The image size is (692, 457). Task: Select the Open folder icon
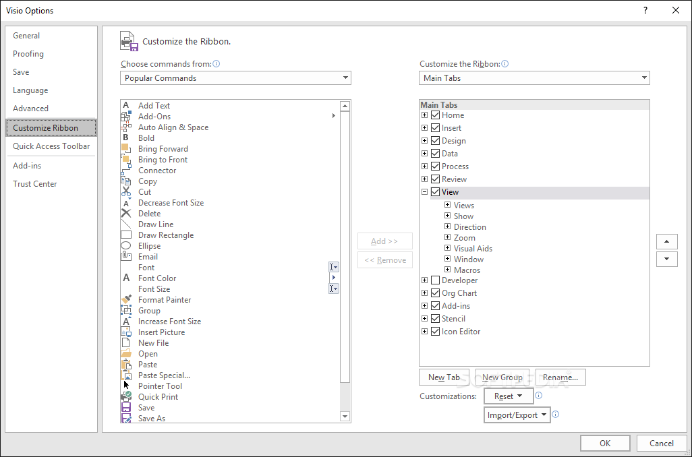pos(126,354)
